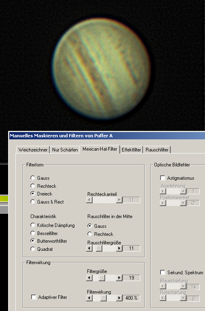Image resolution: width=205 pixels, height=311 pixels.
Task: Increase Rauschfiltergröße with right arrow
Action: (x=119, y=248)
